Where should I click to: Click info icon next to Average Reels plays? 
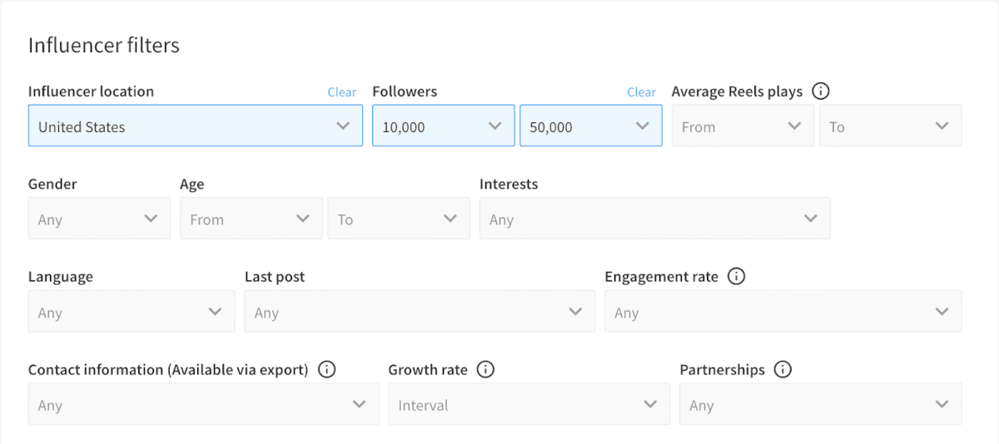pos(821,91)
